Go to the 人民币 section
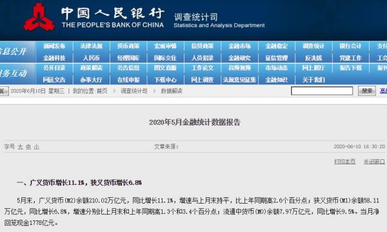 click(91, 58)
